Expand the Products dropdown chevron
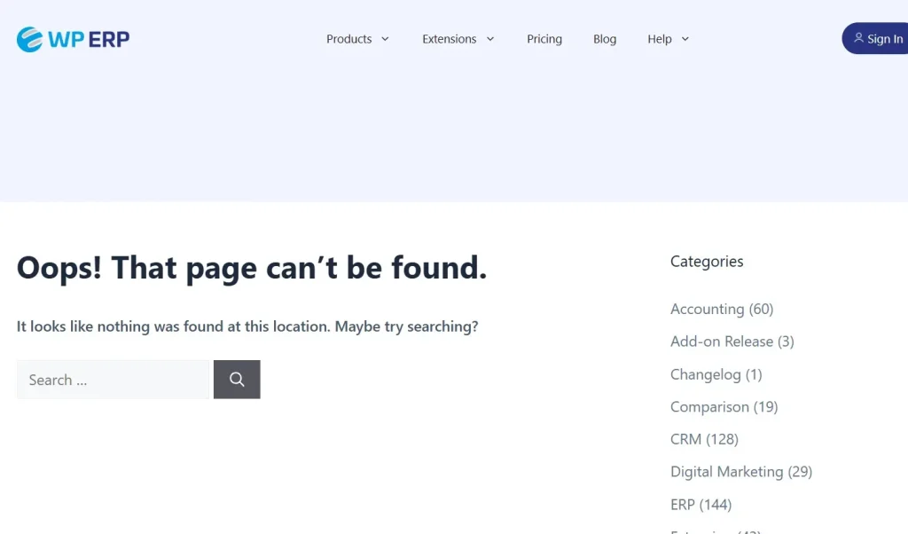 385,39
